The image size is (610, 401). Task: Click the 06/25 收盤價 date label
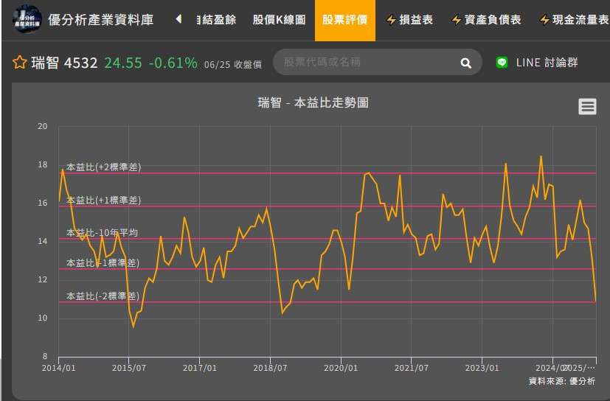pos(232,65)
